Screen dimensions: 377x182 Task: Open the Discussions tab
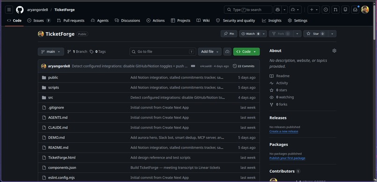click(x=127, y=21)
